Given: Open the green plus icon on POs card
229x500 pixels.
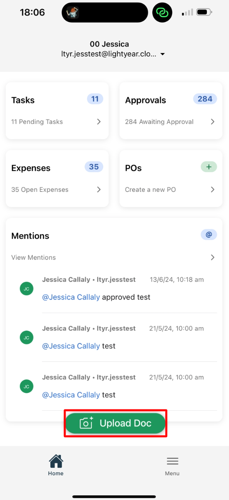Looking at the screenshot, I should [209, 167].
